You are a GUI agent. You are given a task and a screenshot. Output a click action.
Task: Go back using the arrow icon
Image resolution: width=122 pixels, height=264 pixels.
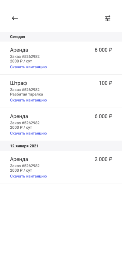15,18
